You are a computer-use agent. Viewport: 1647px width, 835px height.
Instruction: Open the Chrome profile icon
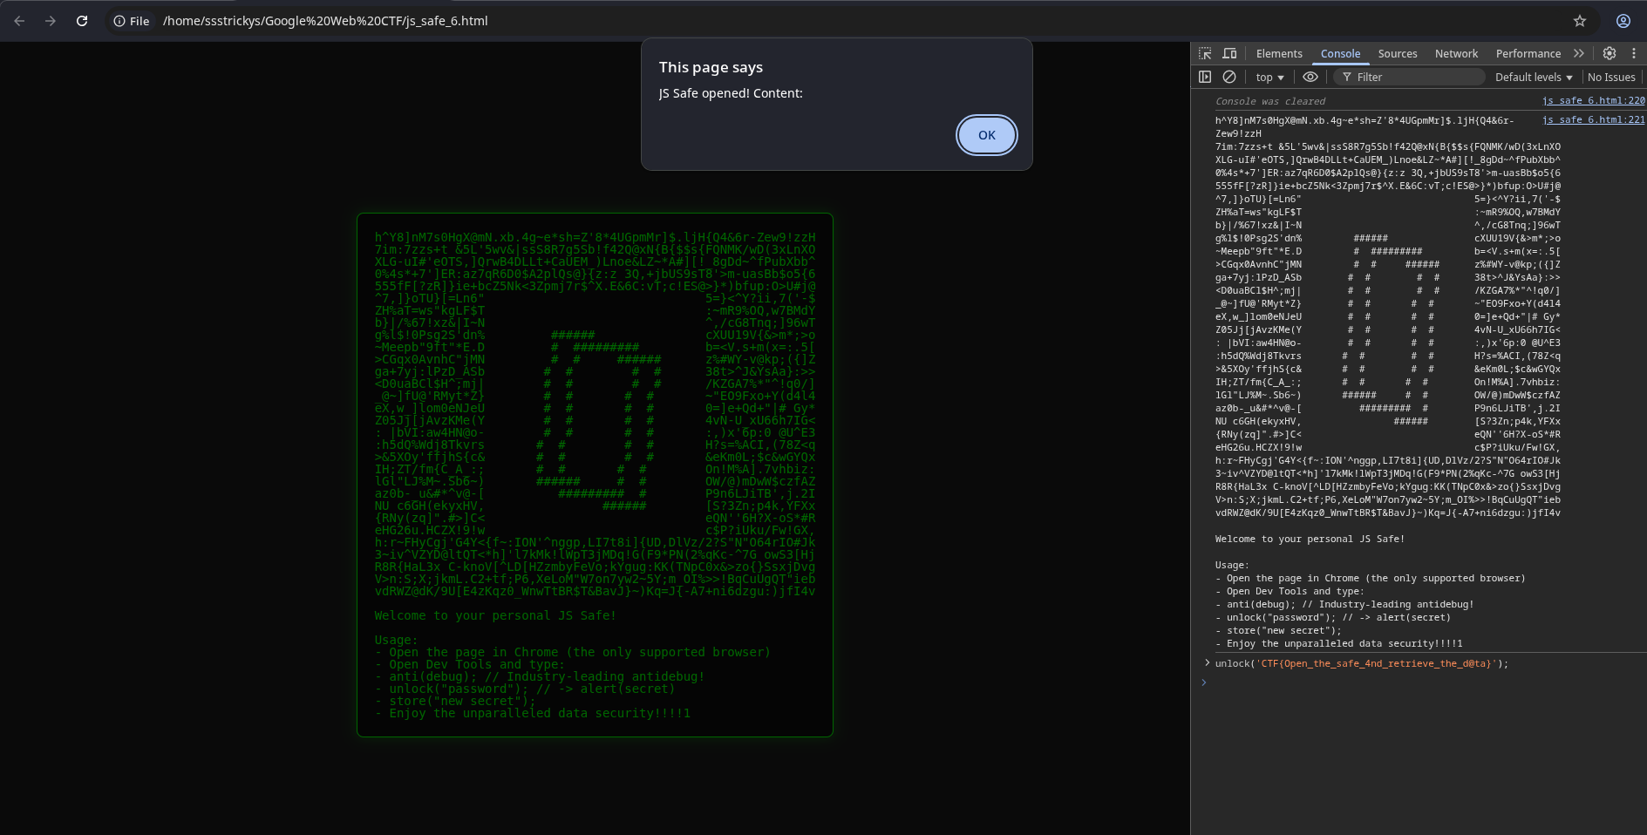(x=1623, y=21)
